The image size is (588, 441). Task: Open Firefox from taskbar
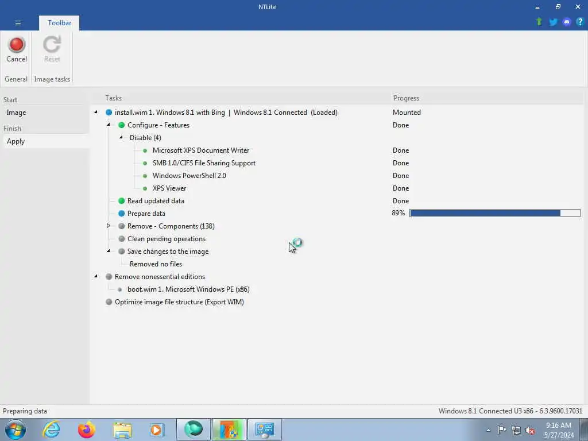(87, 430)
